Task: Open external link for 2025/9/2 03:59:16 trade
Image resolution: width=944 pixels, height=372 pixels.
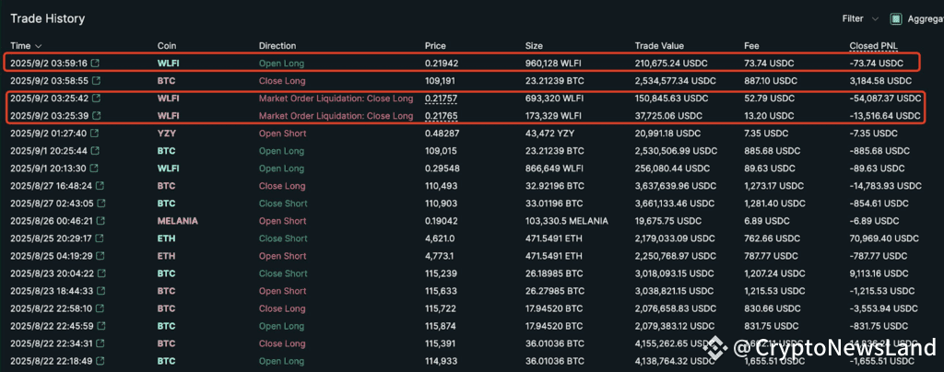Action: point(96,64)
